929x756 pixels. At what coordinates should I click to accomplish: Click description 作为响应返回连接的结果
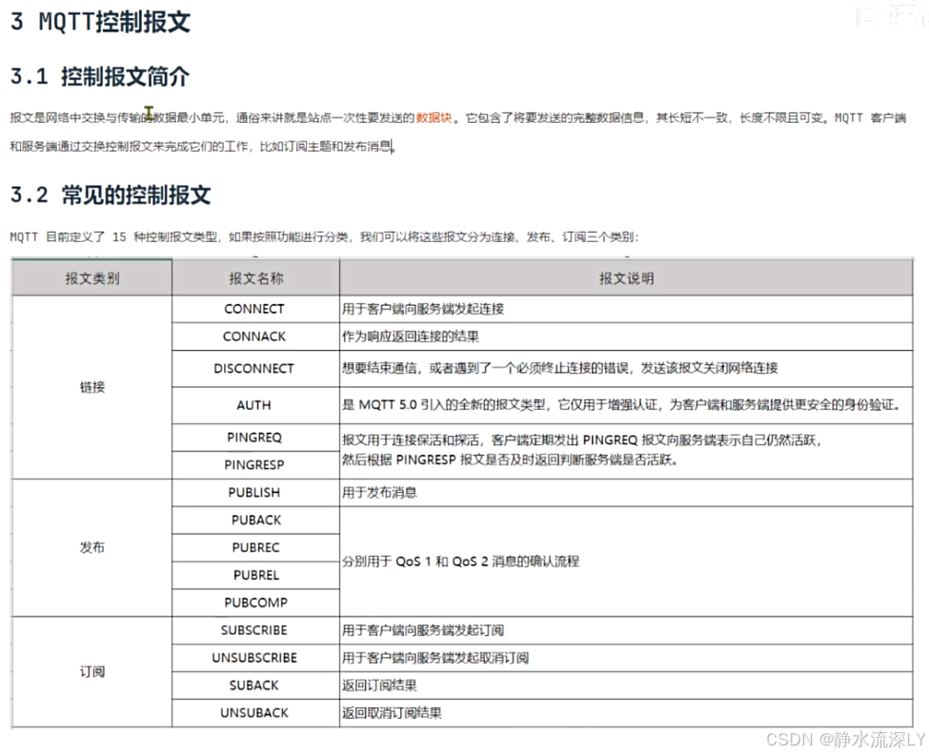411,337
